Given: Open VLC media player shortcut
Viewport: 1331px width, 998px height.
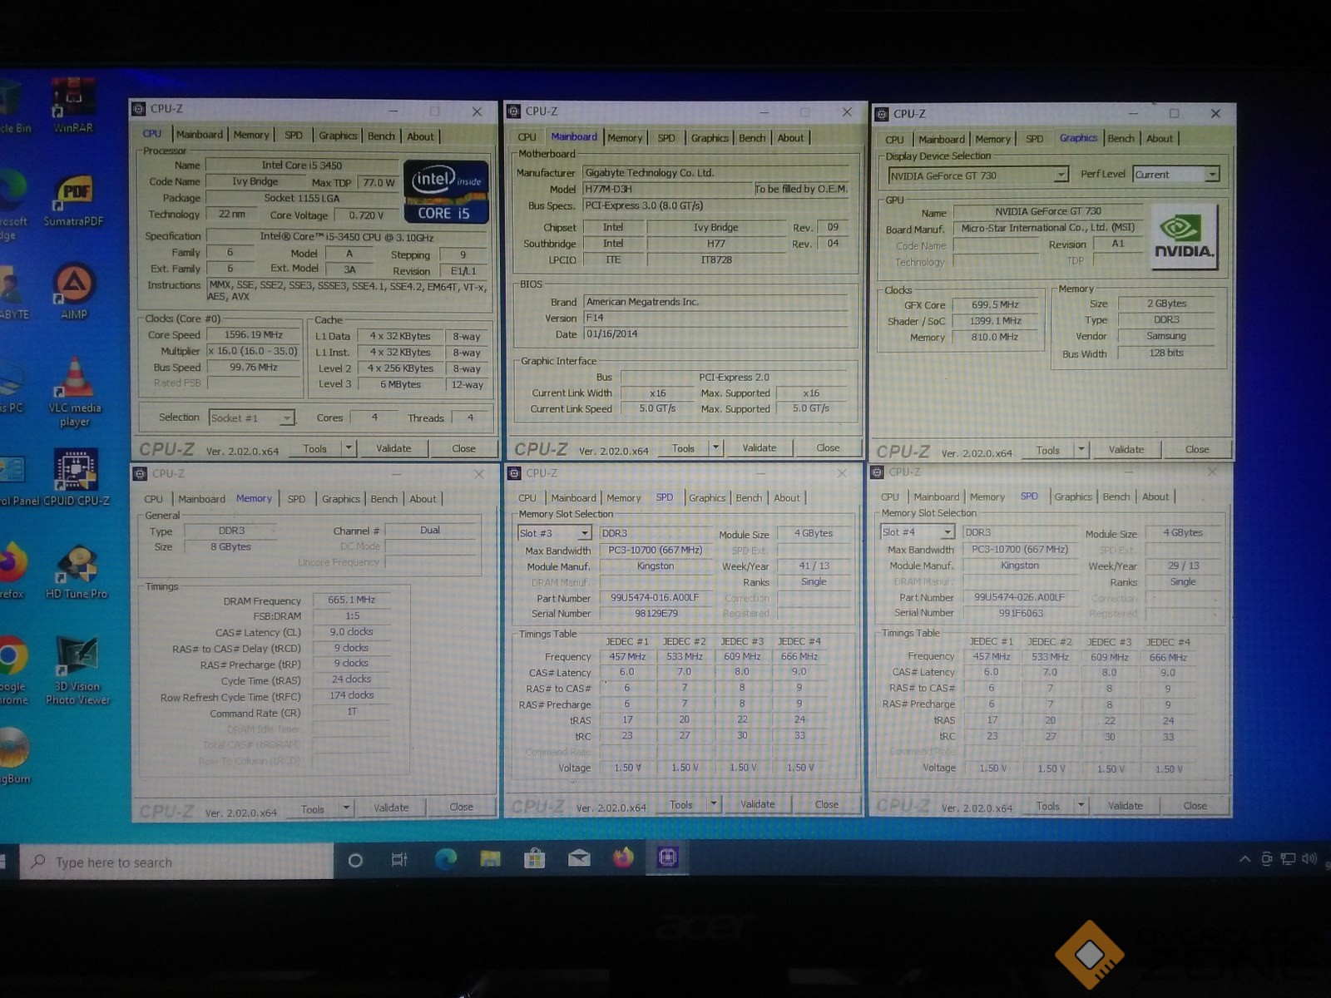Looking at the screenshot, I should (x=74, y=391).
